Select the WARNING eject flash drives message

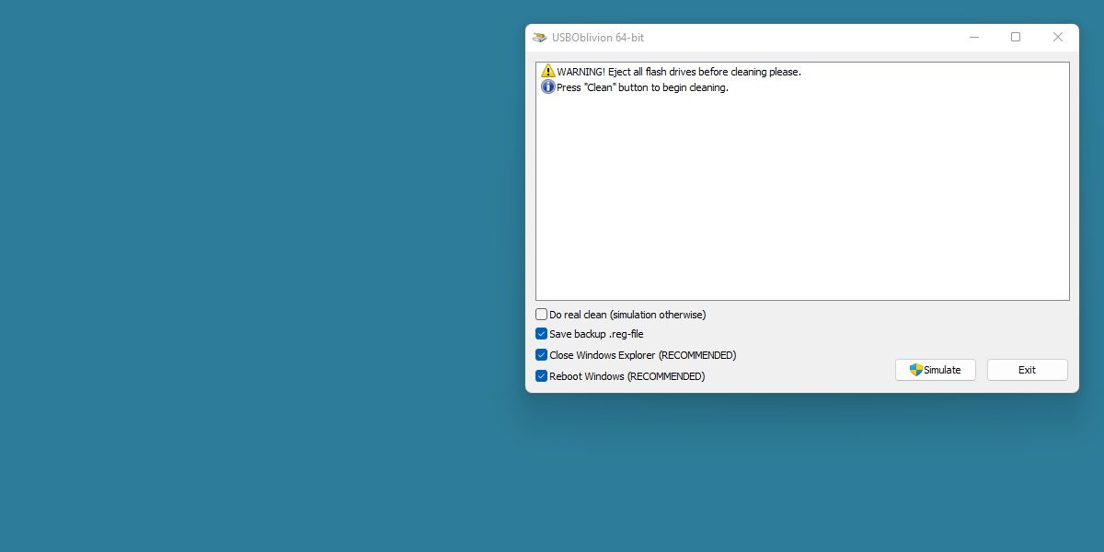click(x=679, y=72)
